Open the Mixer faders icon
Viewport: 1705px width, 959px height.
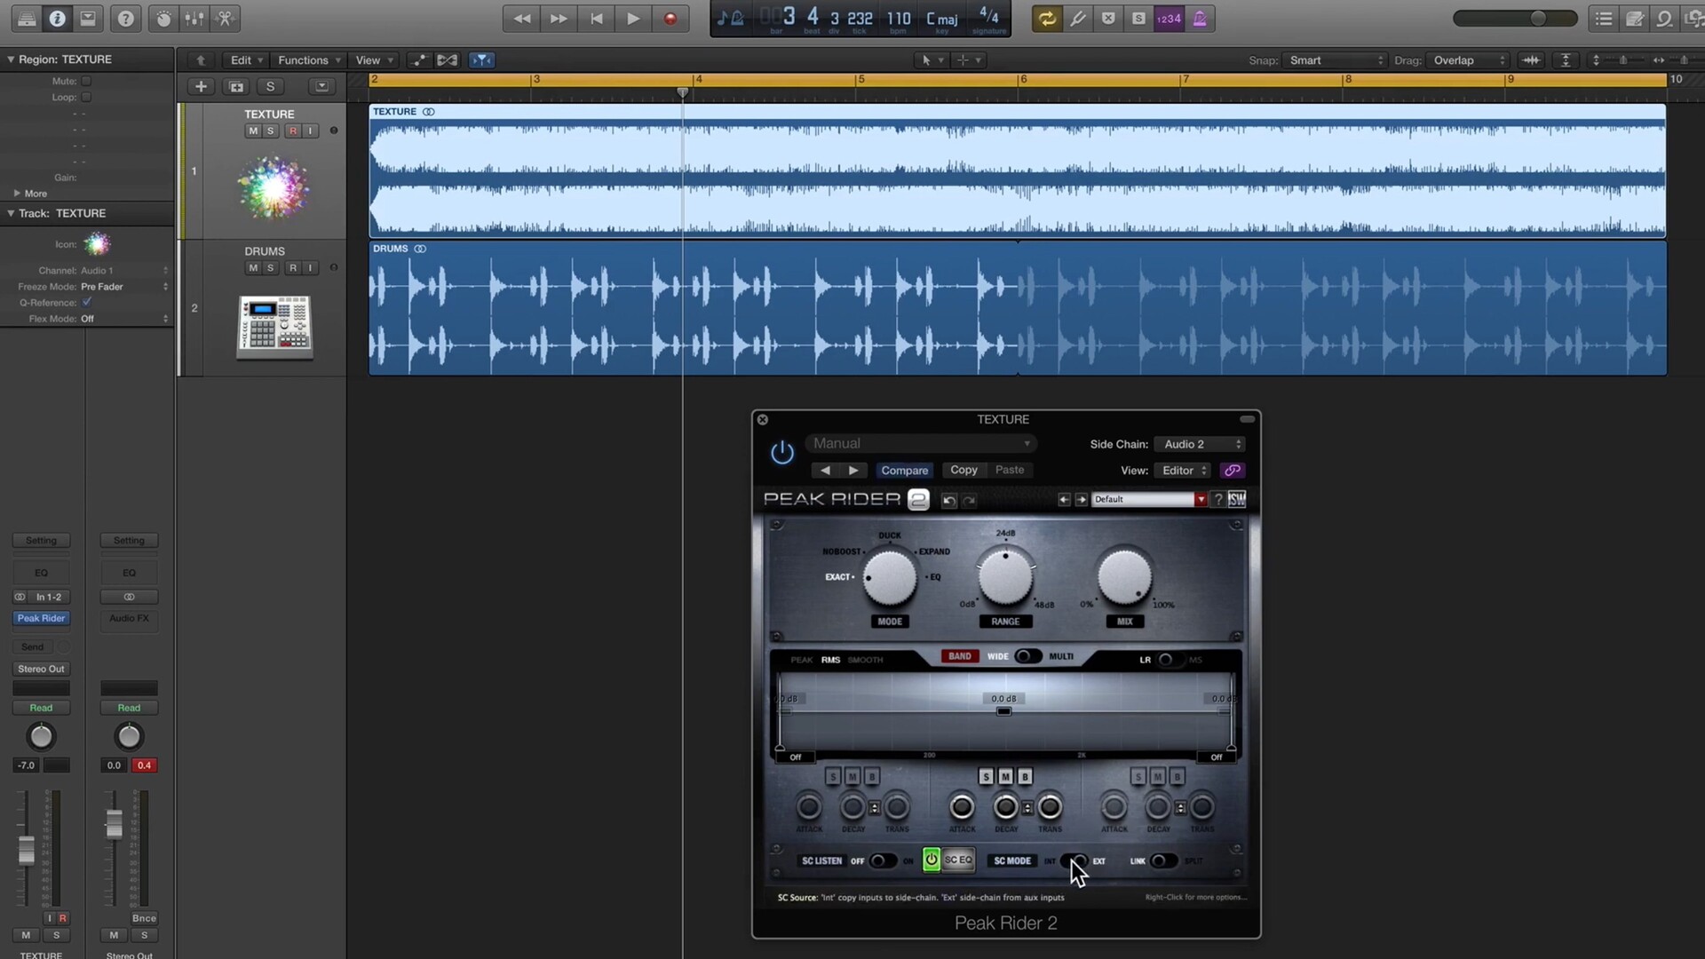(x=194, y=18)
